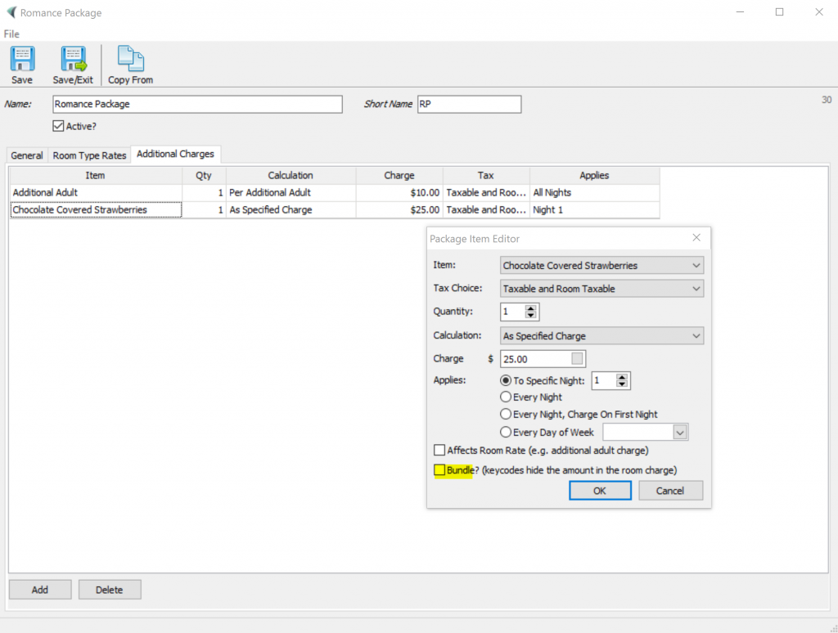
Task: Open the File menu
Action: click(11, 34)
